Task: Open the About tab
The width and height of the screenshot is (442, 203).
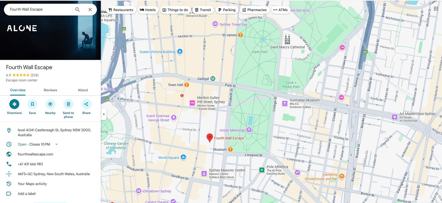Action: pos(83,90)
